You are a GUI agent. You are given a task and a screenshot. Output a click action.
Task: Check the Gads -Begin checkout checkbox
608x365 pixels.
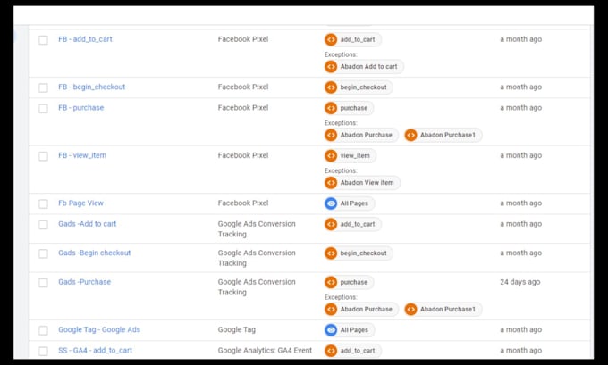click(44, 253)
